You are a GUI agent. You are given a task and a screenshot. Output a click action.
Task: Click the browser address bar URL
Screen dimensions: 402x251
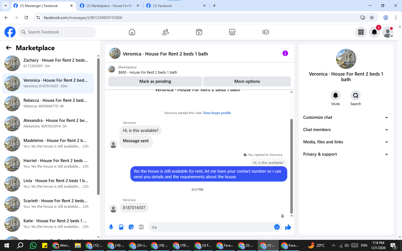pos(83,18)
